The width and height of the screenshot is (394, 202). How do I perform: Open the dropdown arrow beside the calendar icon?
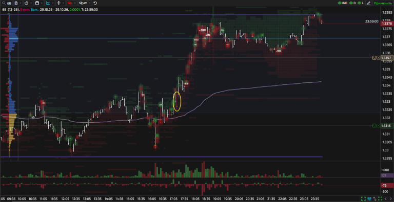pyautogui.click(x=42, y=3)
